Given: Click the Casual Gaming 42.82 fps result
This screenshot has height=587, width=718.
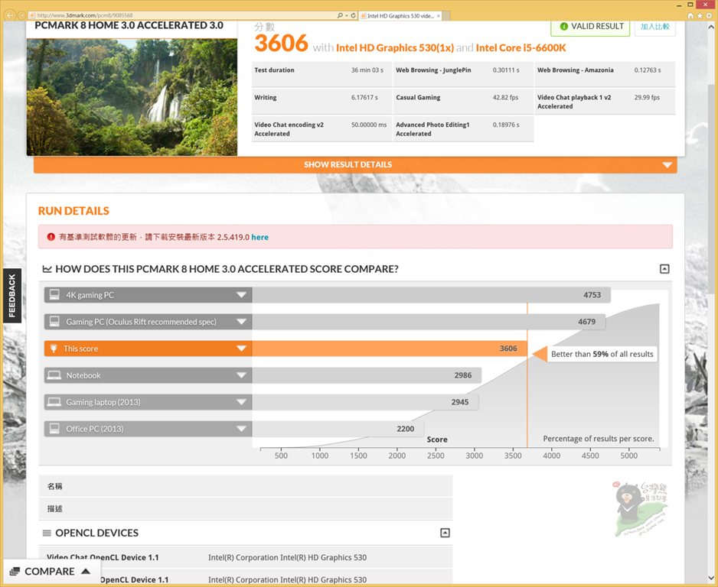Looking at the screenshot, I should pyautogui.click(x=463, y=101).
